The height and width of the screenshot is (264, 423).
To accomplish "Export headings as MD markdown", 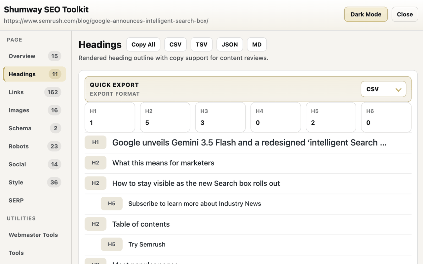I will 257,45.
